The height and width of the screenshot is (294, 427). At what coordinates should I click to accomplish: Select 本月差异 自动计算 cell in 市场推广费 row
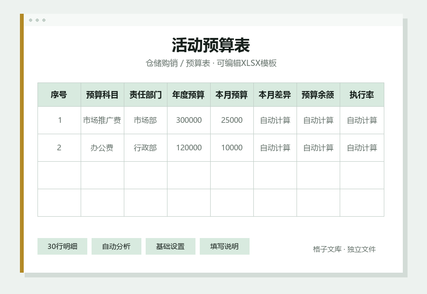click(275, 120)
